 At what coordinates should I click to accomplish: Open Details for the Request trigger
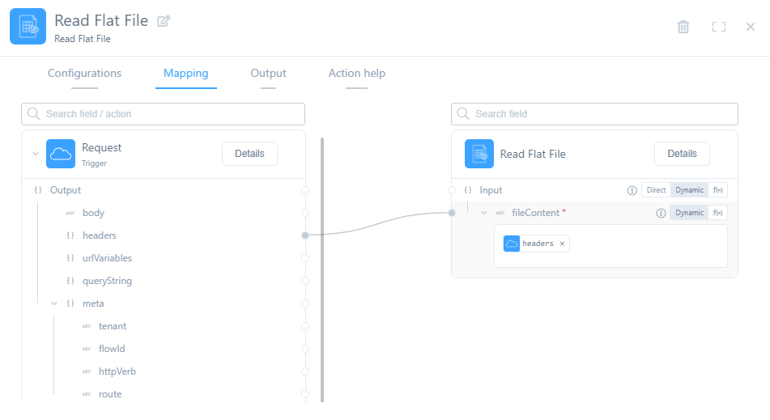click(249, 154)
